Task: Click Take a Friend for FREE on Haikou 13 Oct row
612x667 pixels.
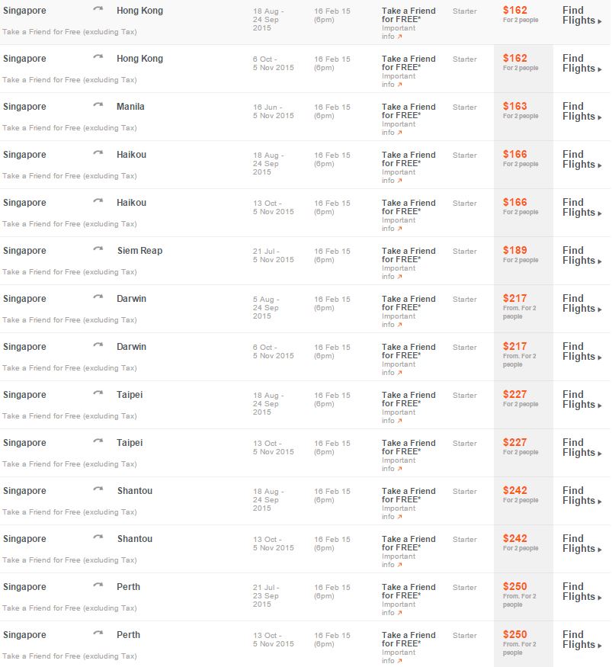Action: pyautogui.click(x=409, y=207)
